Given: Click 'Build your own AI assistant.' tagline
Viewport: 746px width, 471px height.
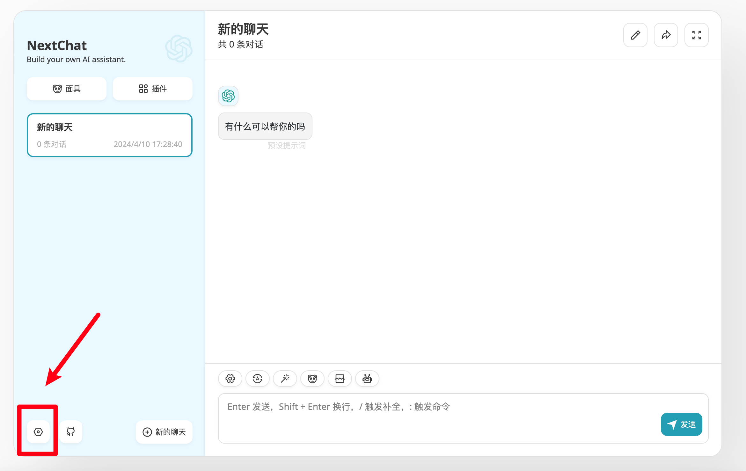Looking at the screenshot, I should coord(76,60).
